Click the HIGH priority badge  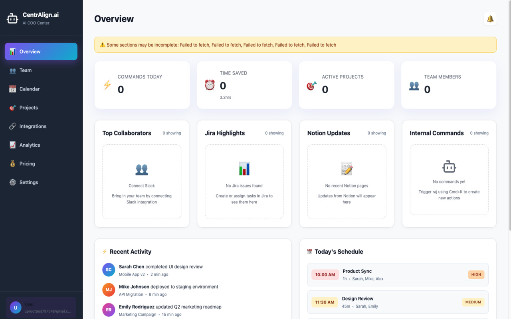tap(476, 275)
